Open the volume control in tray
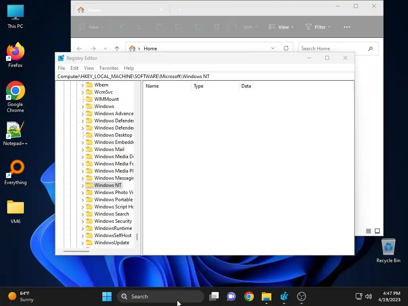The image size is (408, 306). tap(369, 296)
